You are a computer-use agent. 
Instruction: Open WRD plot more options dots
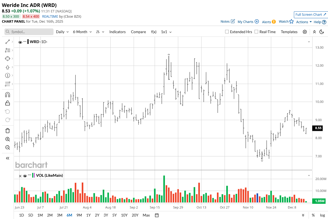pos(25,41)
